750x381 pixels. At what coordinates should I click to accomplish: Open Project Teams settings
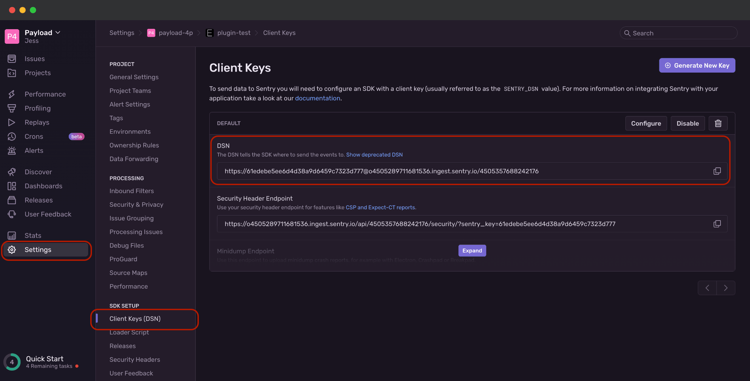click(130, 91)
